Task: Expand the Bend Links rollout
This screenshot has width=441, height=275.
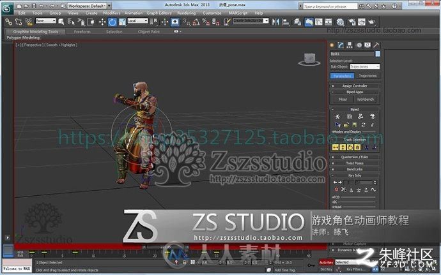Action: (x=355, y=169)
